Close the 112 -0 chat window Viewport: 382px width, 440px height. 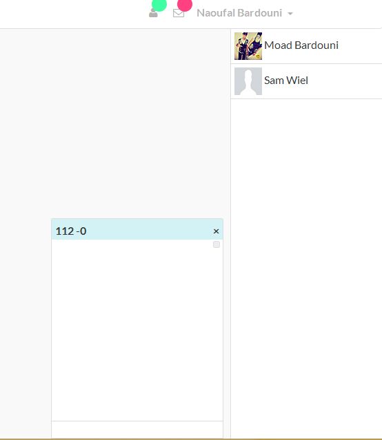click(216, 231)
